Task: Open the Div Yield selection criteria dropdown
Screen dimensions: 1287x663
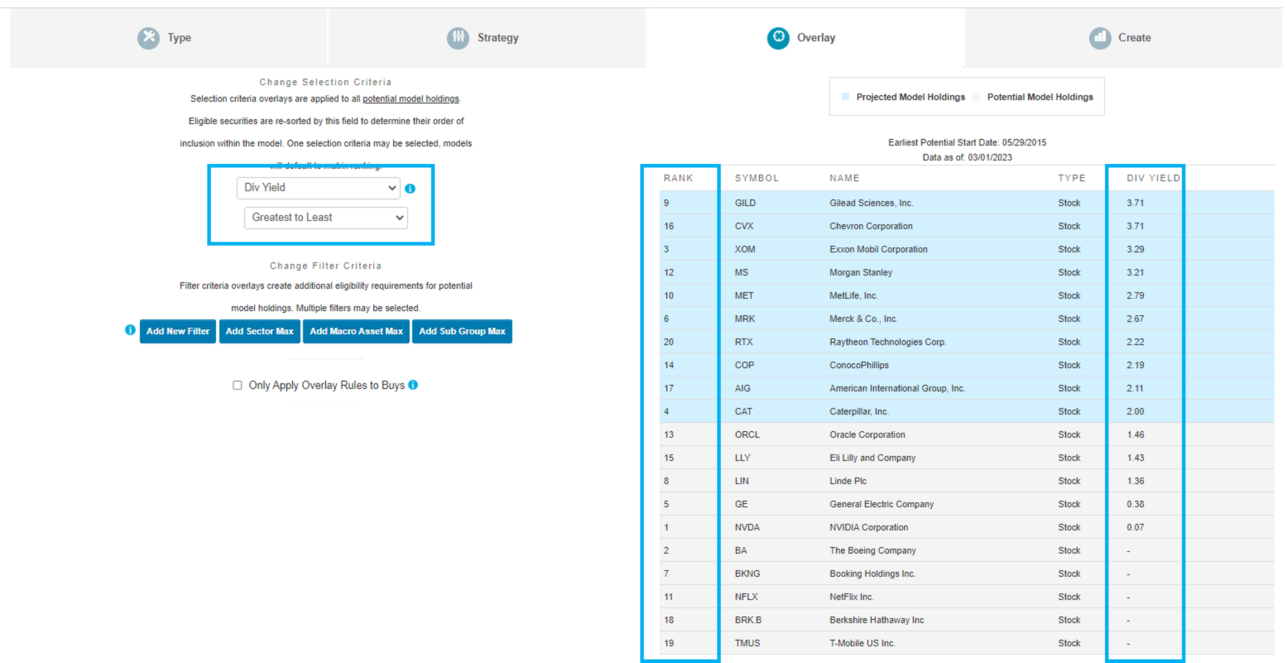Action: tap(318, 188)
